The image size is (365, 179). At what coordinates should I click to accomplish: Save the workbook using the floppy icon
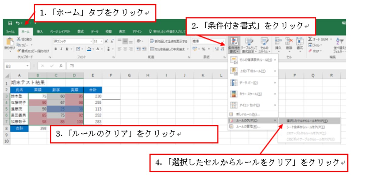10,23
